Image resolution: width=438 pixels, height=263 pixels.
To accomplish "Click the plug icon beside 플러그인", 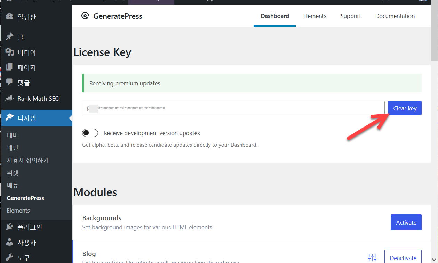I will [10, 227].
